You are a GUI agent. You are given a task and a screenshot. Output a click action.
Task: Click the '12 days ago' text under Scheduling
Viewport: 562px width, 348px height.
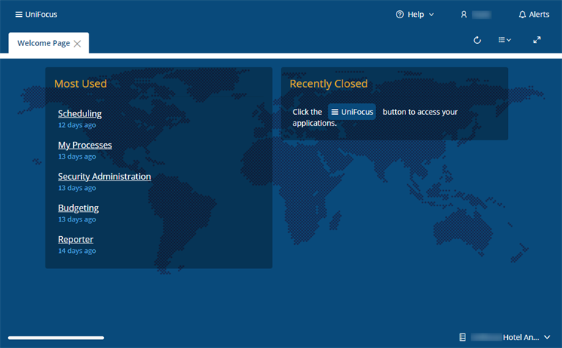(x=77, y=125)
